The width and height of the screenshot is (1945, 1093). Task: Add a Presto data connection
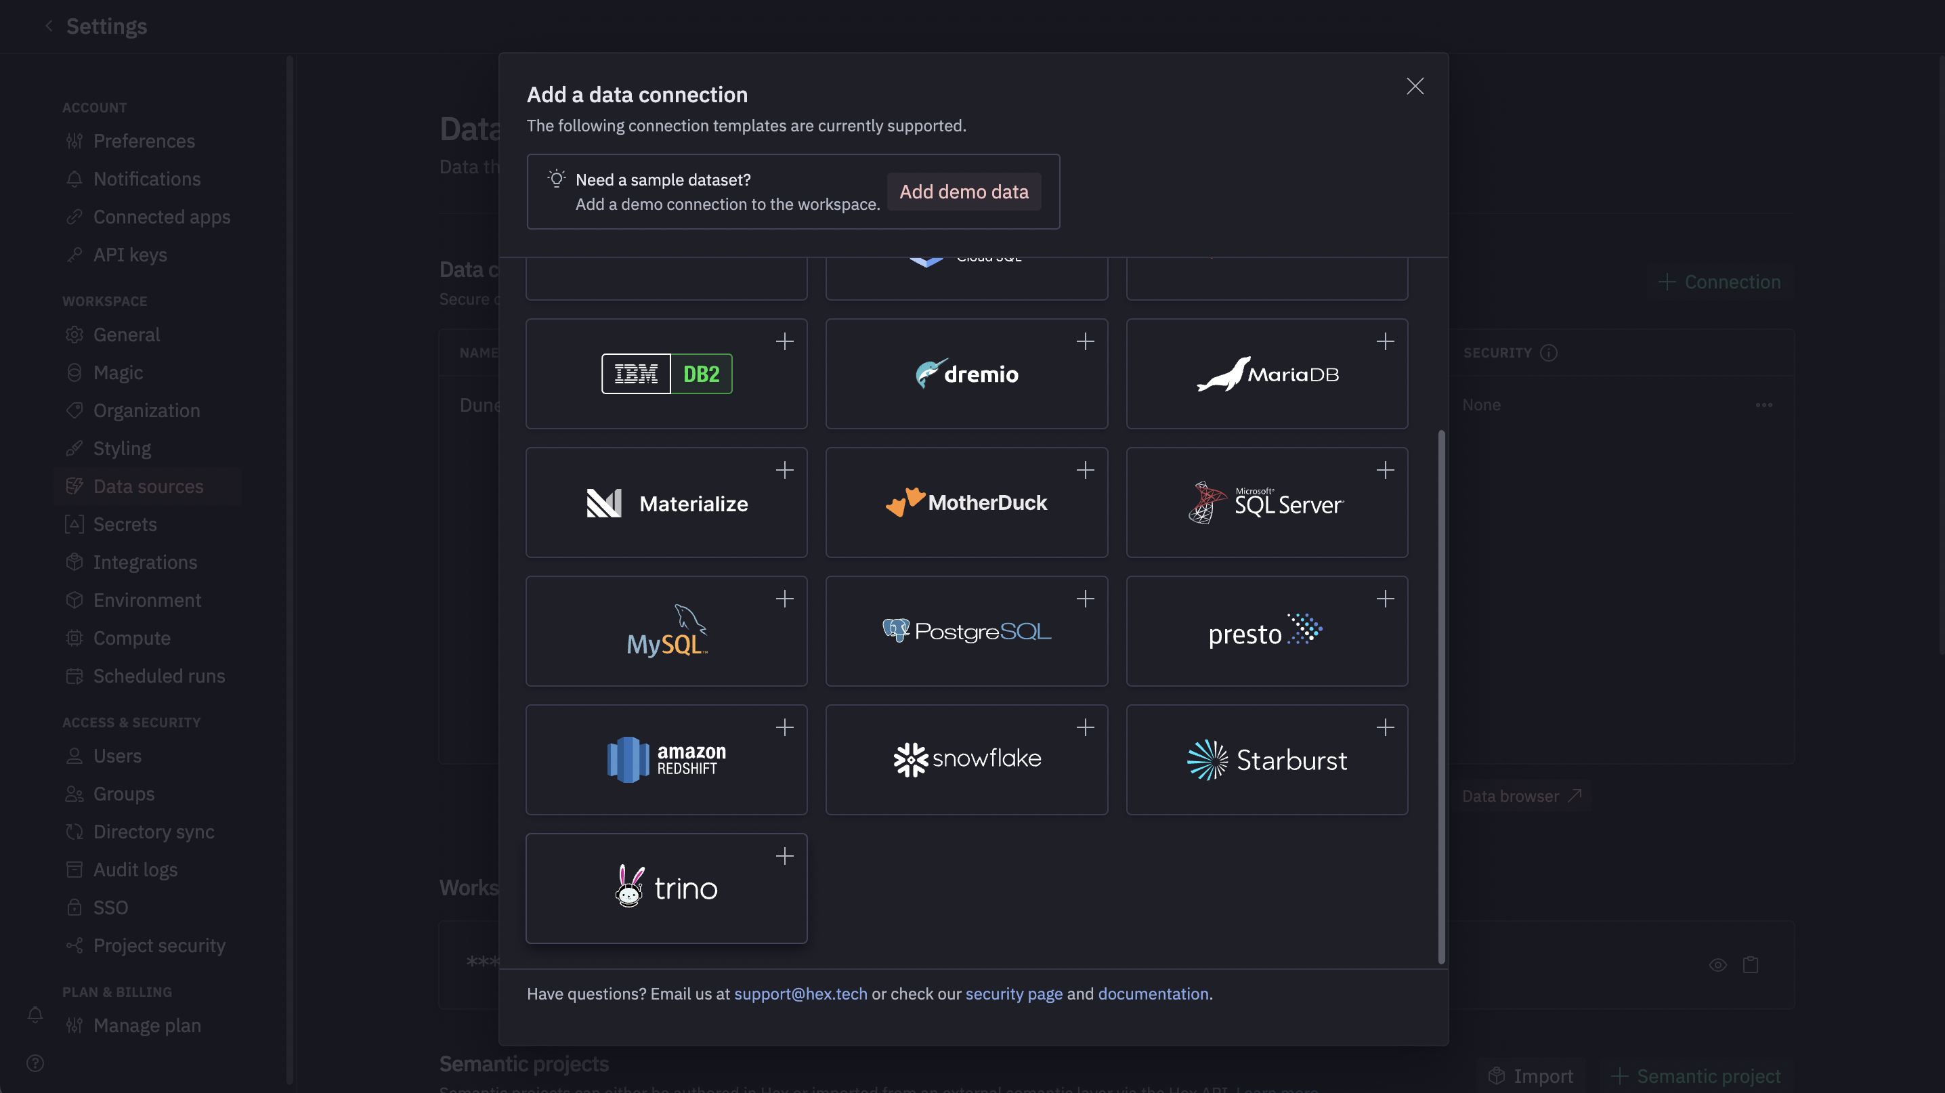(1385, 598)
